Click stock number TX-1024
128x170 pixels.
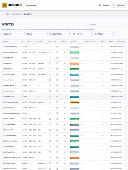[x=32, y=63]
